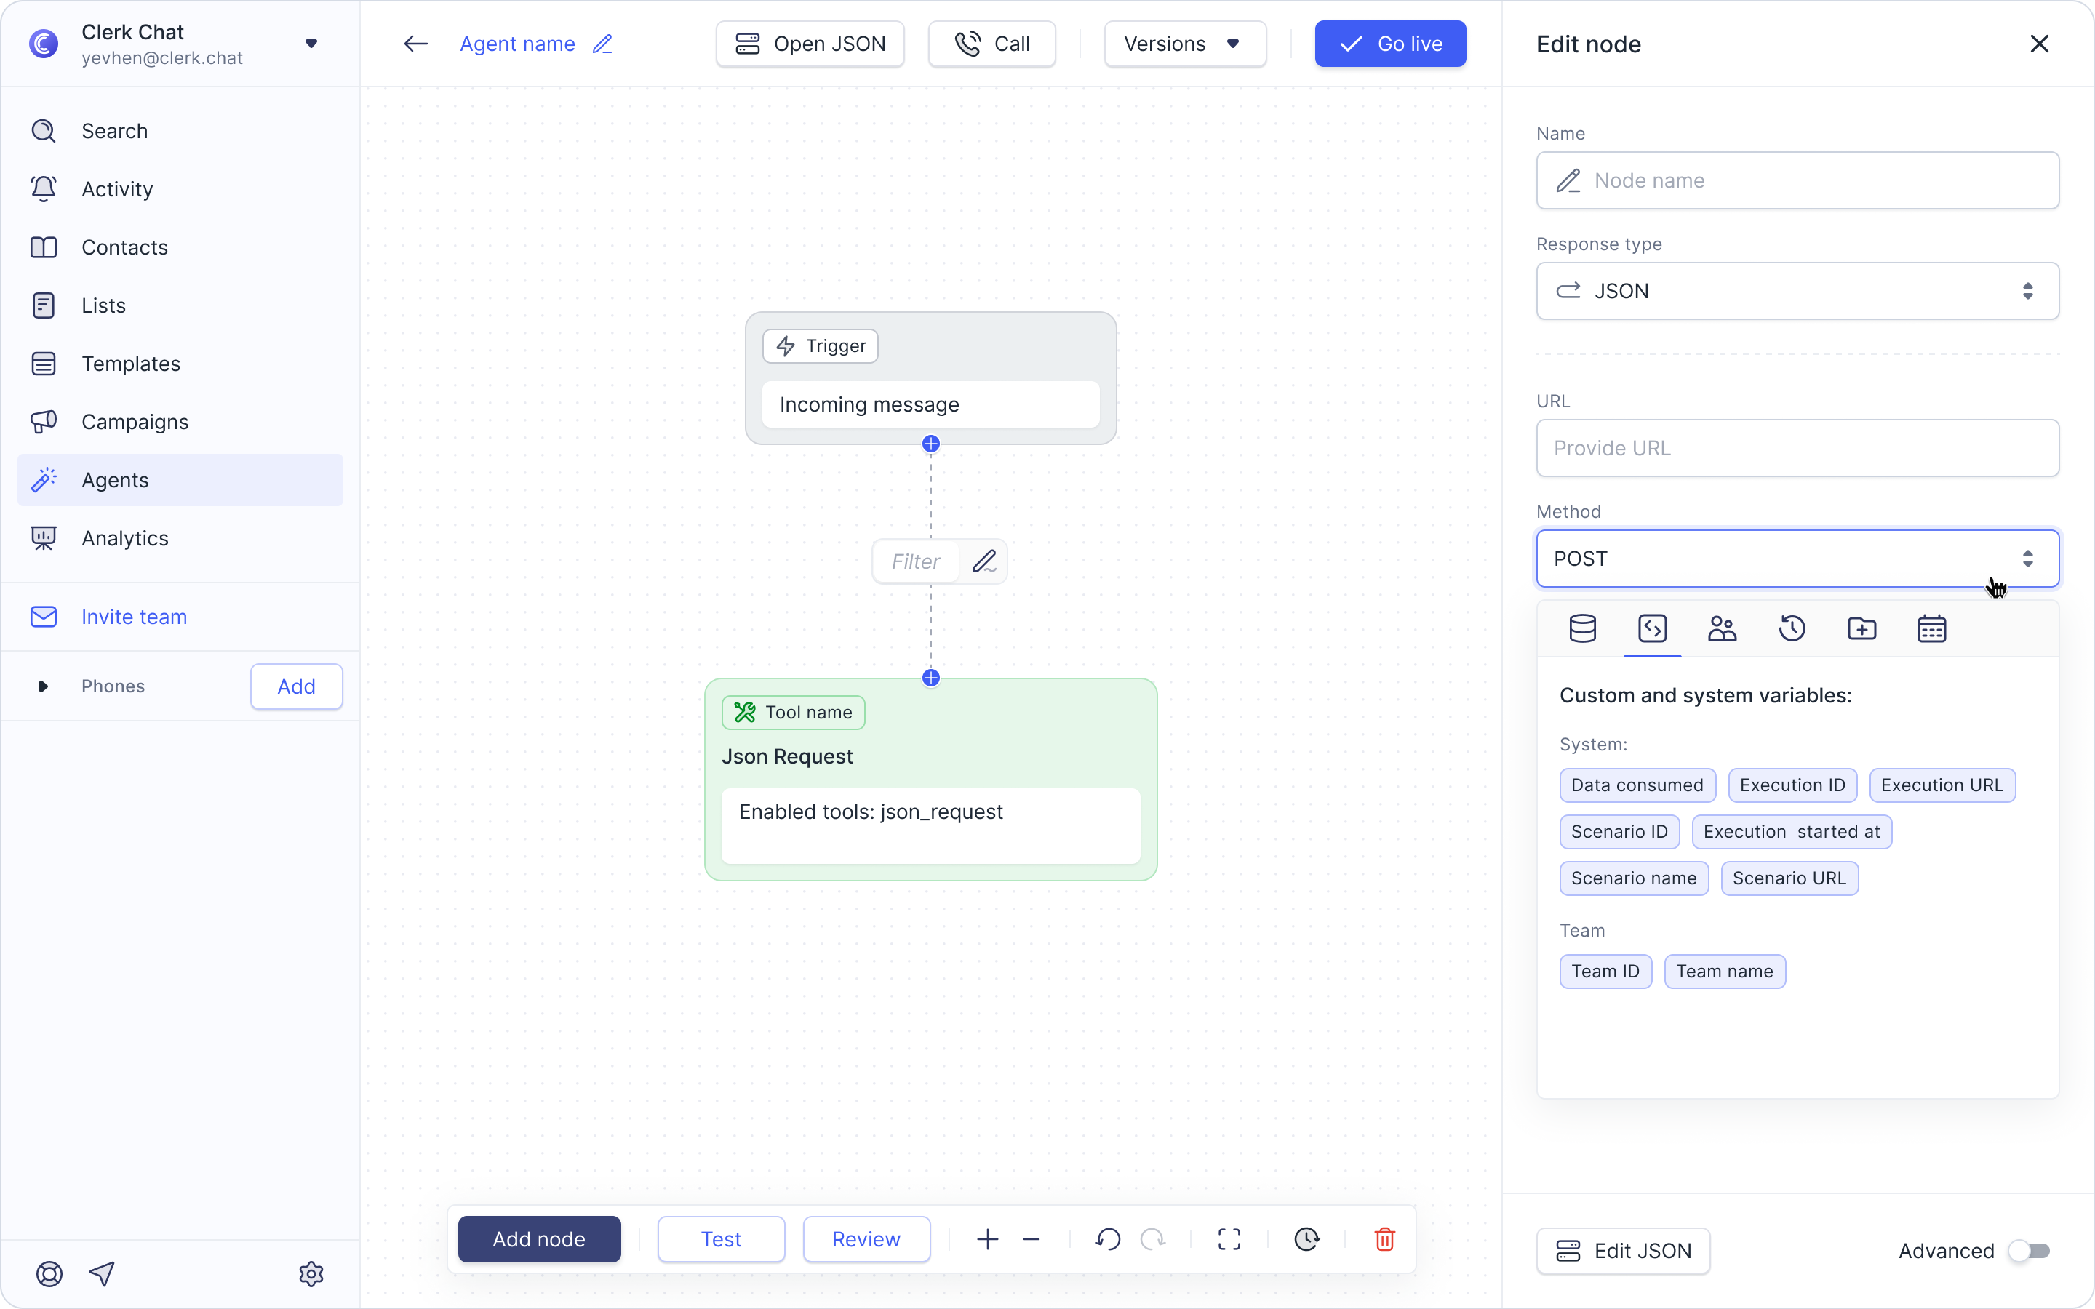2095x1309 pixels.
Task: Edit the agent name pencil icon
Action: (602, 44)
